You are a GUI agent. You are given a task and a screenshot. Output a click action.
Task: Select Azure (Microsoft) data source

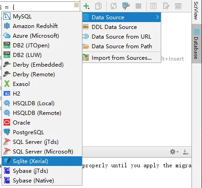click(42, 36)
